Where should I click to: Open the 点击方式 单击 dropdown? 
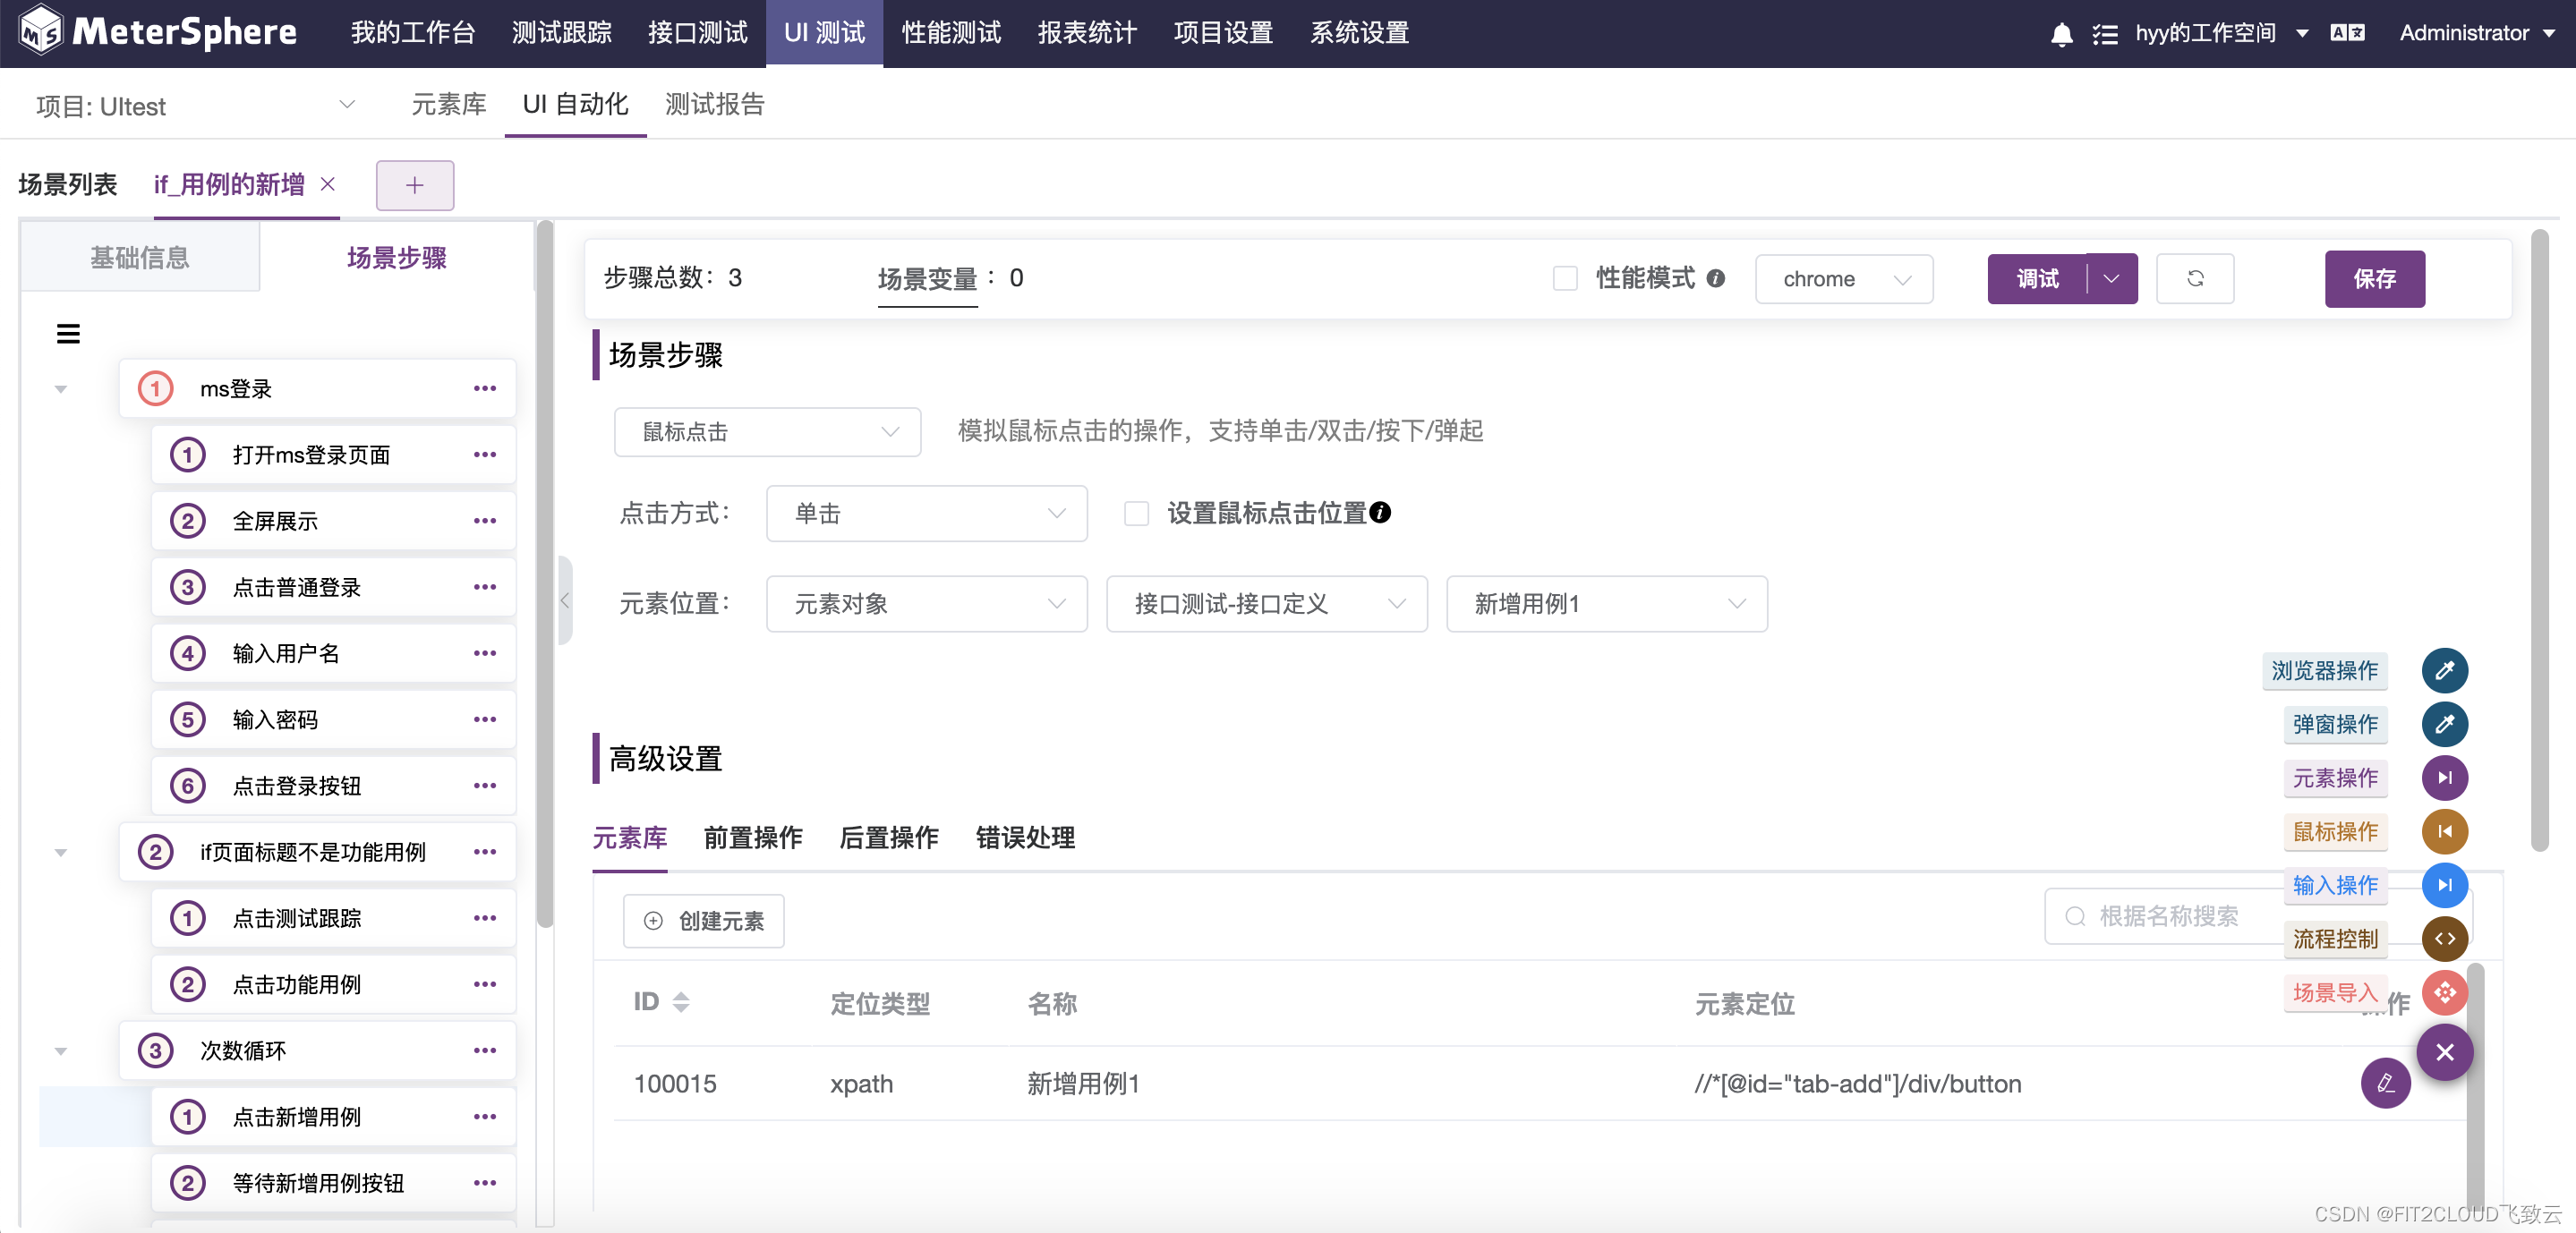click(926, 513)
